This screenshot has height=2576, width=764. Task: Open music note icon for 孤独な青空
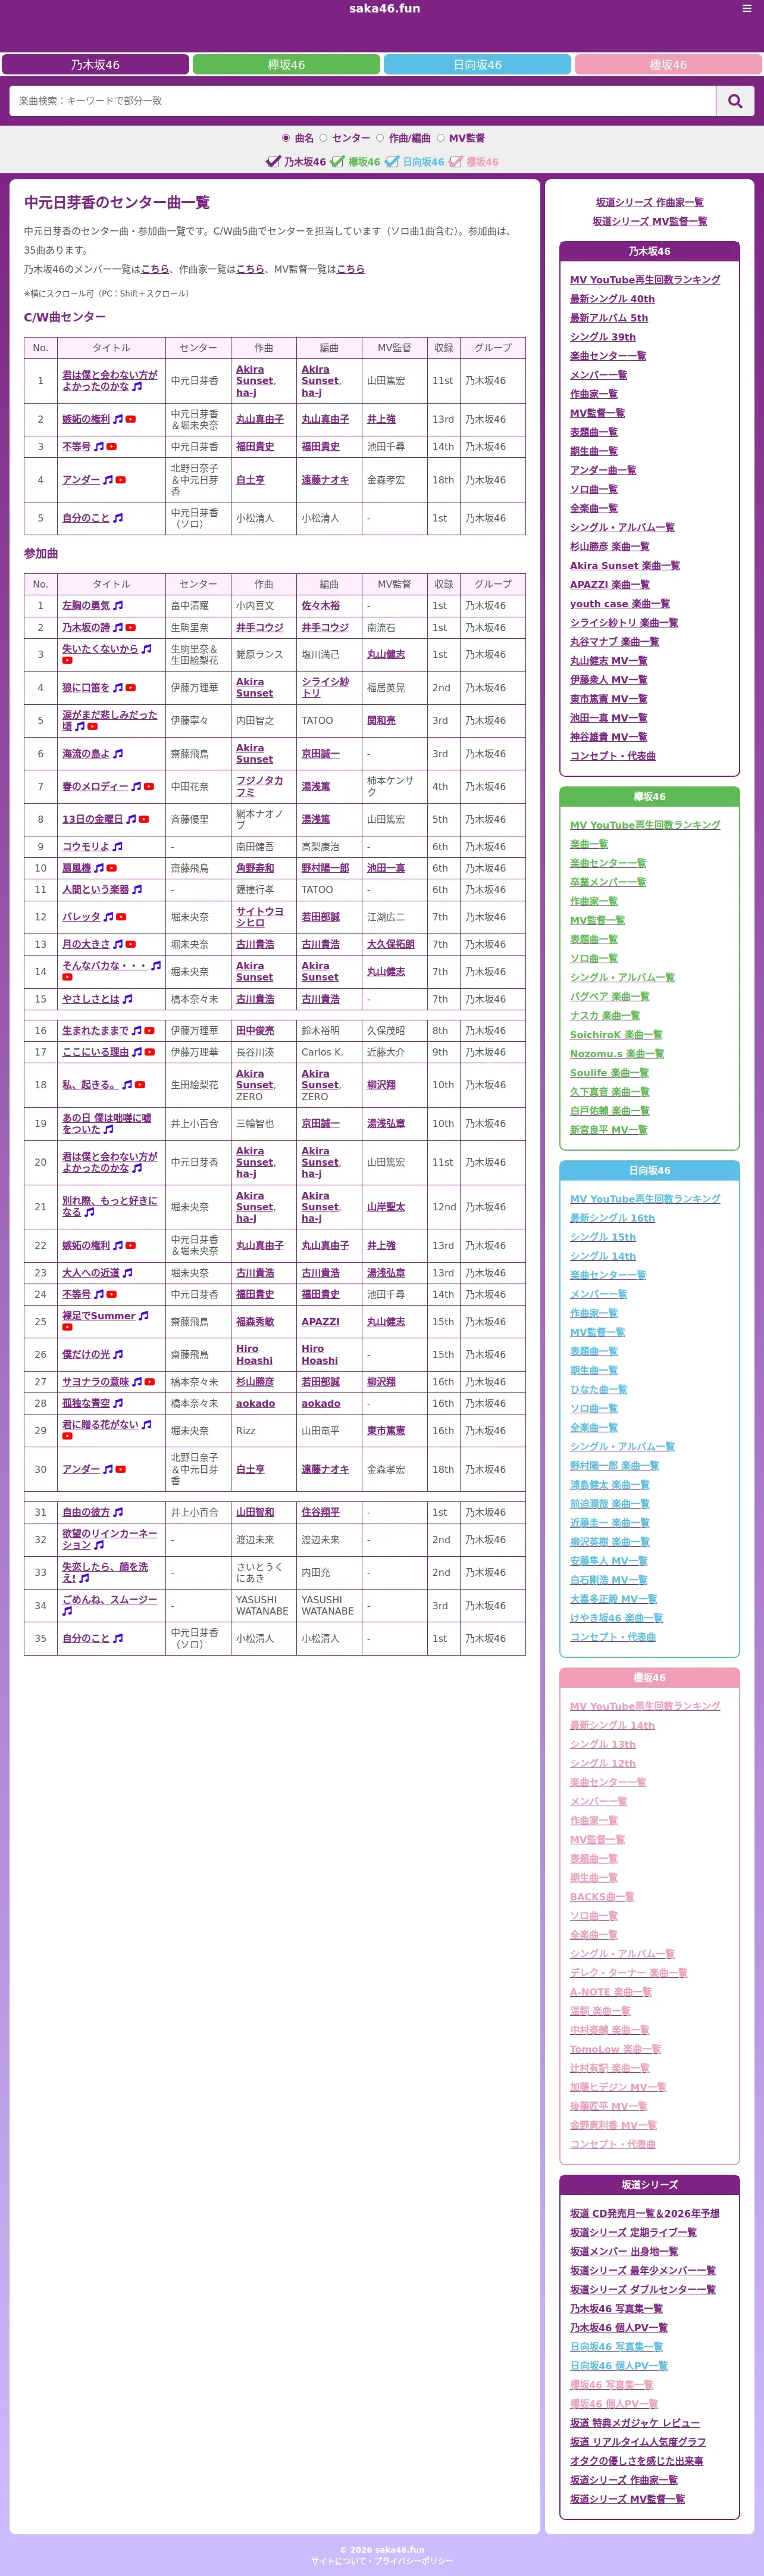(118, 1404)
